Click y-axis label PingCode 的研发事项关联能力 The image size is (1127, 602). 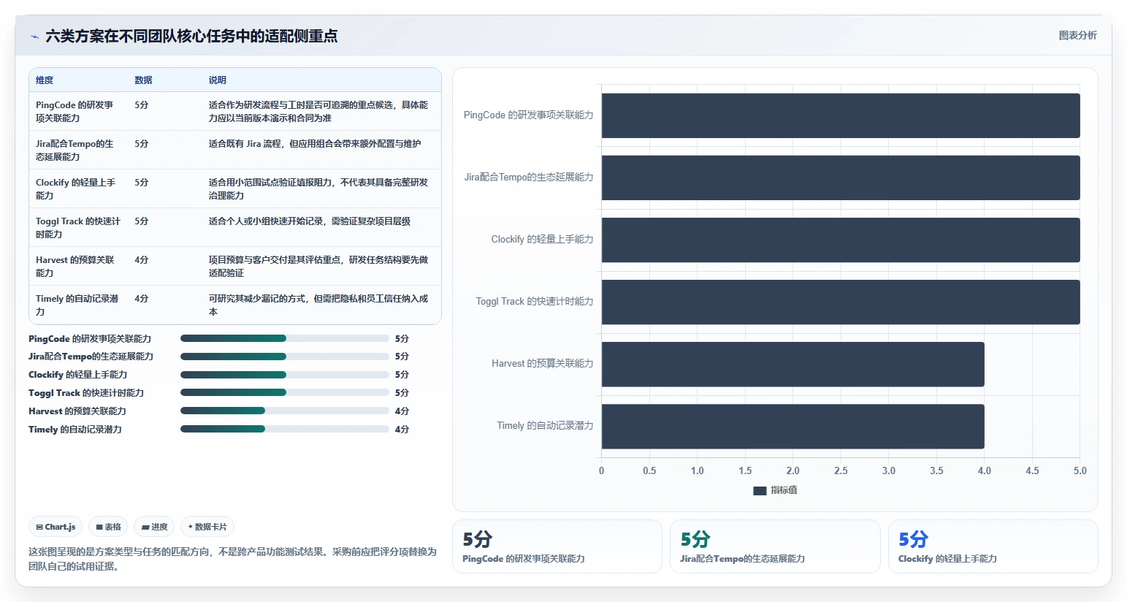point(528,115)
